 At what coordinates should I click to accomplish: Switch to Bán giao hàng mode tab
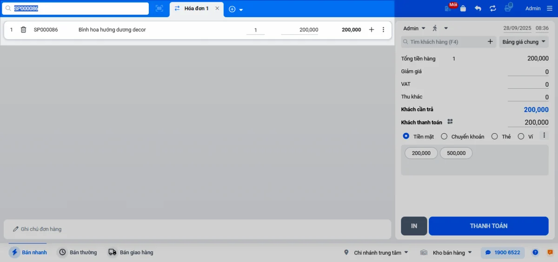[131, 252]
